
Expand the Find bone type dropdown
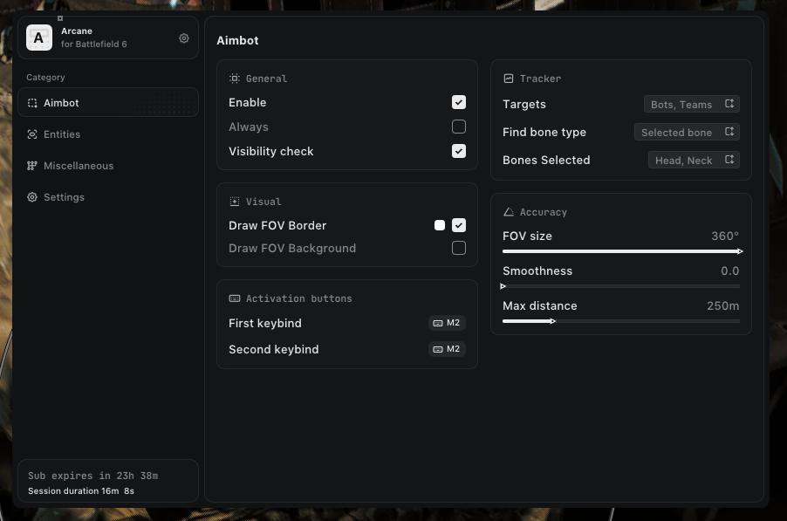pos(688,132)
